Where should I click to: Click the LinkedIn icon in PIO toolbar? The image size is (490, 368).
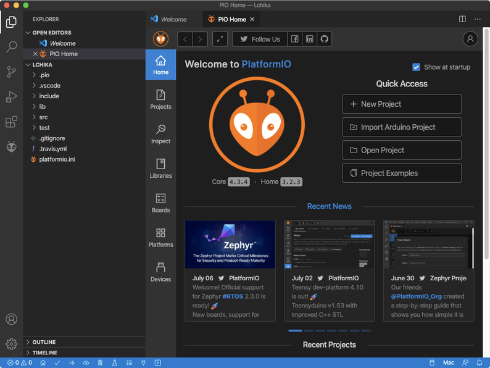click(309, 40)
